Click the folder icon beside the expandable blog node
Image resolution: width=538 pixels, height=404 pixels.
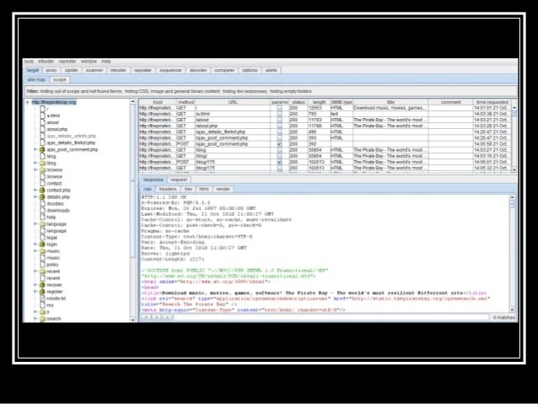(x=42, y=163)
